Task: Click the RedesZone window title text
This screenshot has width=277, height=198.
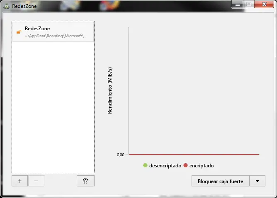Action: tap(24, 6)
